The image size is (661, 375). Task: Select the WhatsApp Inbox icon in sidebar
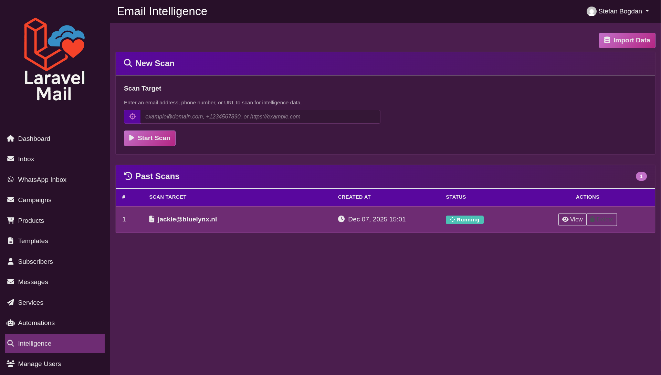pyautogui.click(x=10, y=179)
